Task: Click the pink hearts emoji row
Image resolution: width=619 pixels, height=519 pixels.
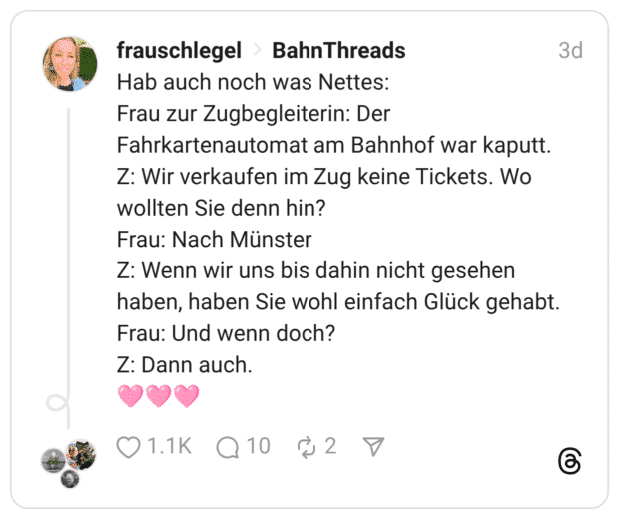Action: pos(159,396)
